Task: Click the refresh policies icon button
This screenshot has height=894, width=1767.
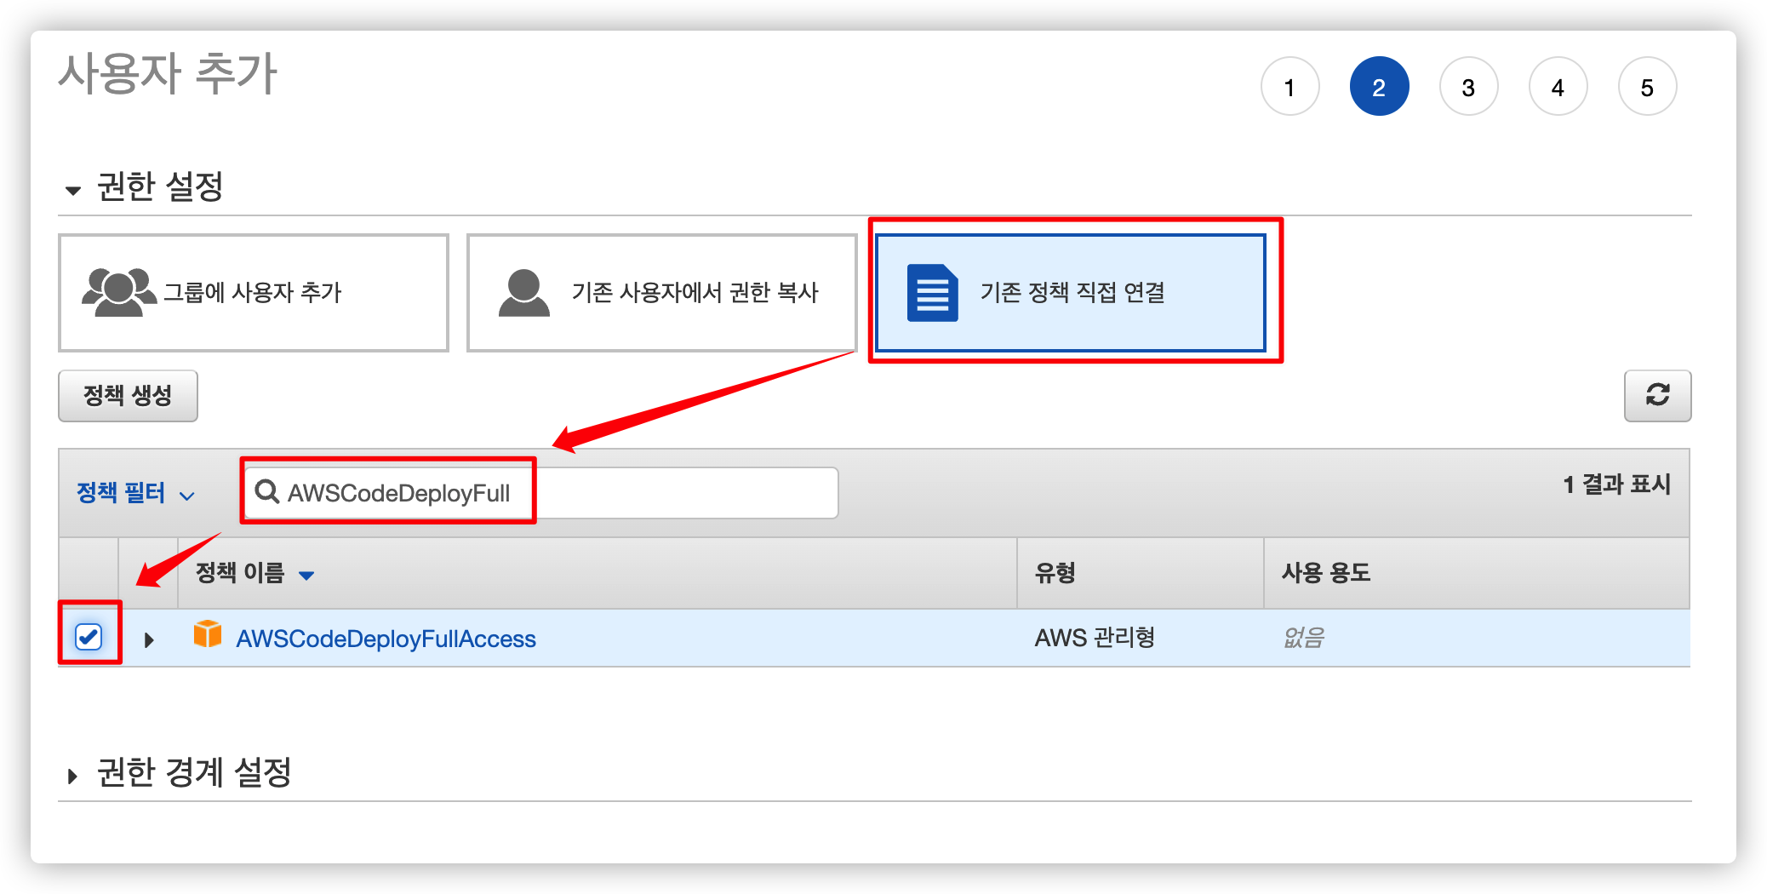Action: pos(1656,395)
